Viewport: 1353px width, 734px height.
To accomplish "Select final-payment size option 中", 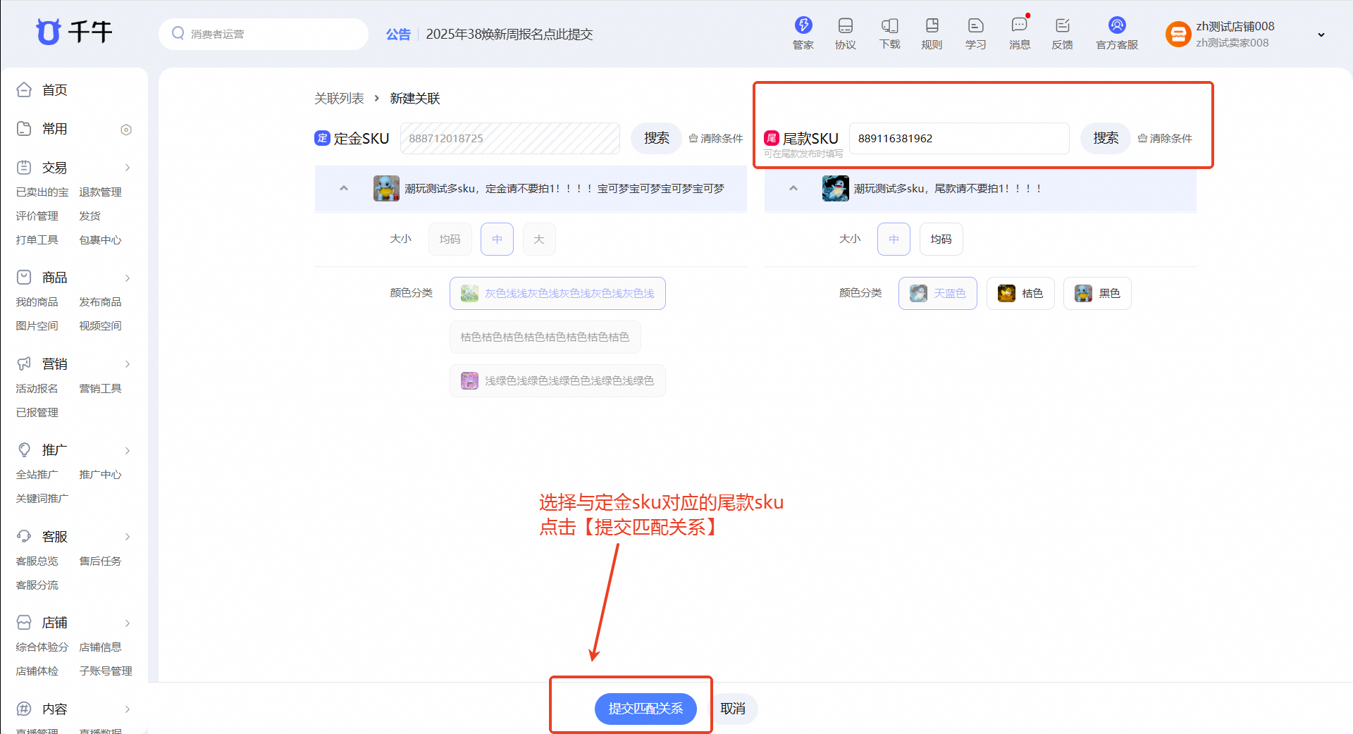I will click(x=894, y=240).
